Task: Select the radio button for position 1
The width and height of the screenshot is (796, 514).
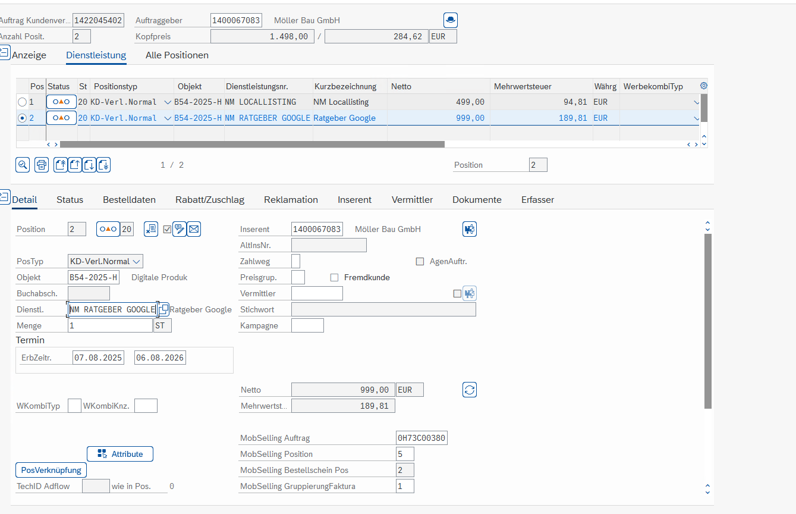Action: 22,102
